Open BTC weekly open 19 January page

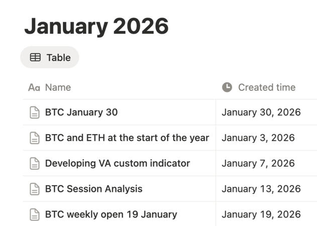[x=111, y=215]
